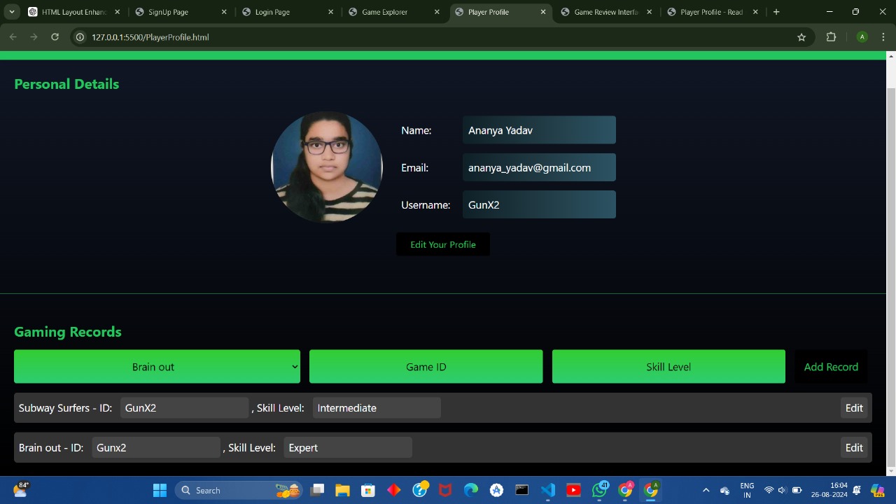This screenshot has width=896, height=504.
Task: Open the Get Help question mark app
Action: point(420,490)
